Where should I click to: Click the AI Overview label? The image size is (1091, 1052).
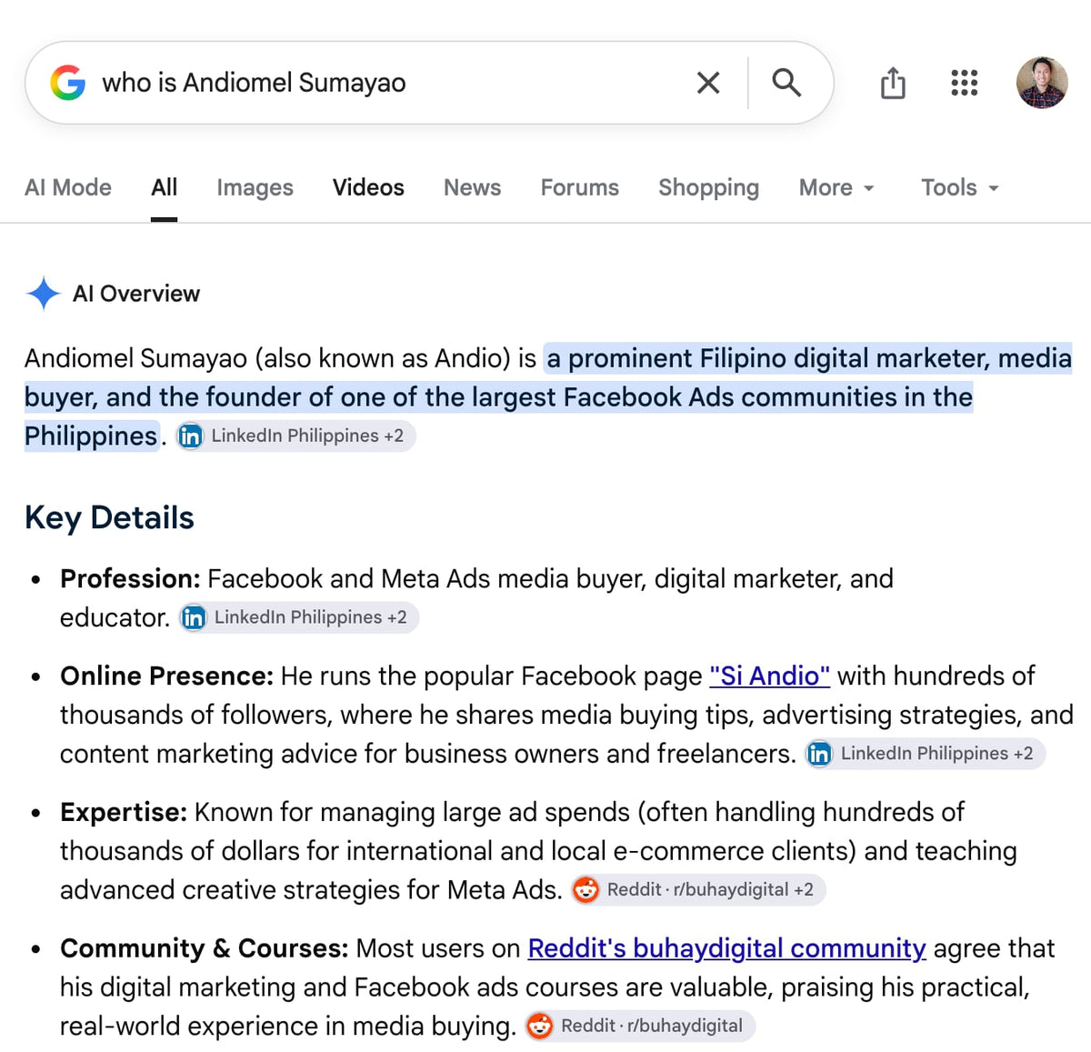pos(135,294)
